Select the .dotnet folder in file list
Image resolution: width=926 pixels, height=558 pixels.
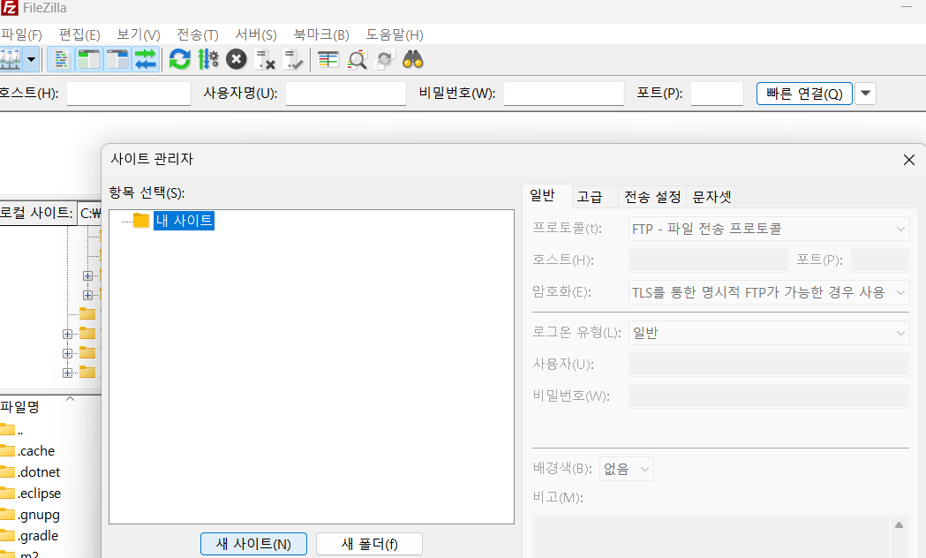click(39, 472)
